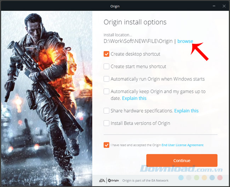Enable Install Beta versions of Origin
Viewport: 230px width, 187px height.
pyautogui.click(x=107, y=123)
